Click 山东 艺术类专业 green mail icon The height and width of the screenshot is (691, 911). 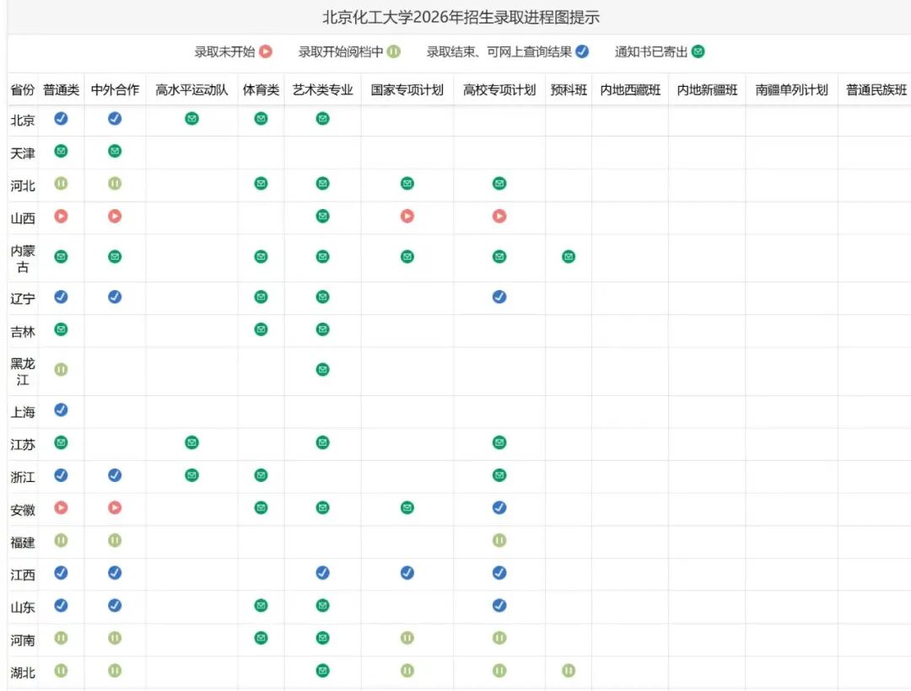[x=322, y=605]
